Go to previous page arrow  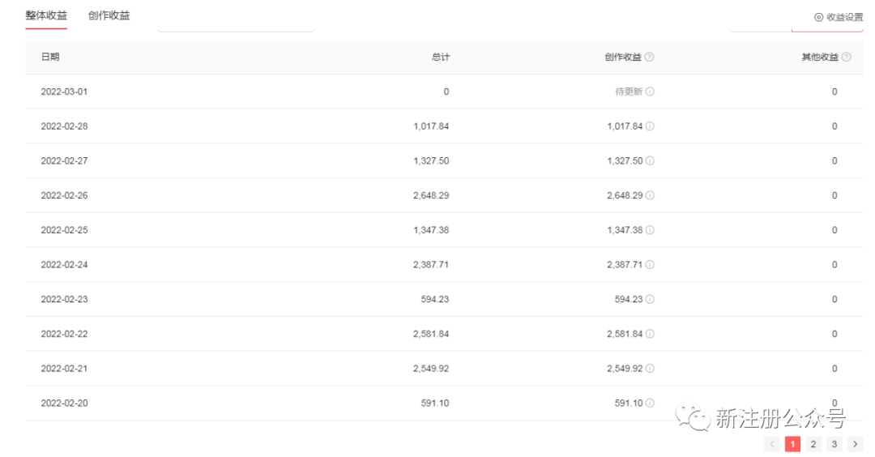click(773, 443)
